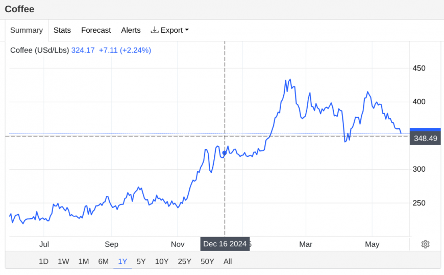Click the +7.11 (+2.24%) change value

click(125, 50)
